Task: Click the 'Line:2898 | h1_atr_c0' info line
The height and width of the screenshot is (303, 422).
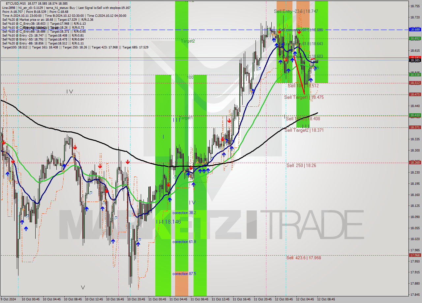Action: tap(66, 8)
